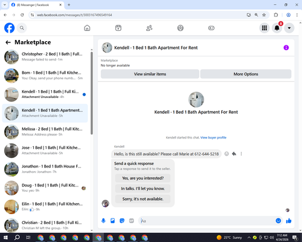Open the Windows Start menu
Viewport: 302px width, 242px height.
[5, 238]
